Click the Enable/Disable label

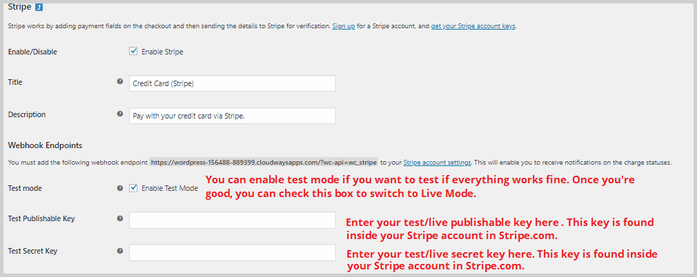33,52
